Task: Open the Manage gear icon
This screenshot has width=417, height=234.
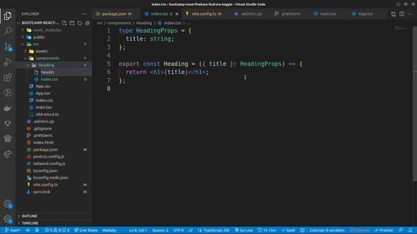Action: pyautogui.click(x=7, y=219)
